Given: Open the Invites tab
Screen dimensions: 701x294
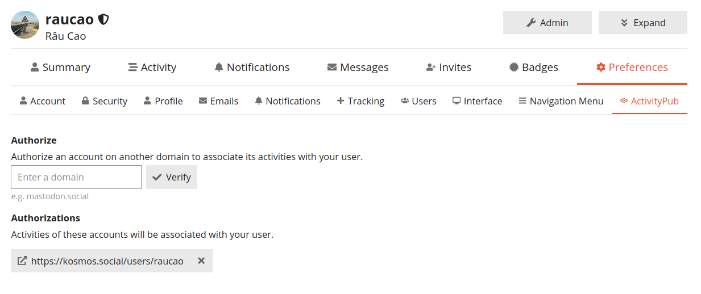Looking at the screenshot, I should click(449, 68).
